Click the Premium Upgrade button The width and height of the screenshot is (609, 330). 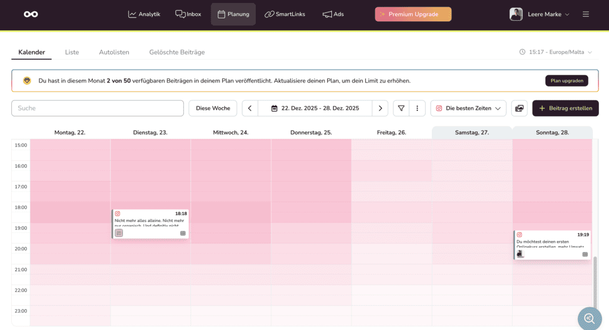coord(413,14)
